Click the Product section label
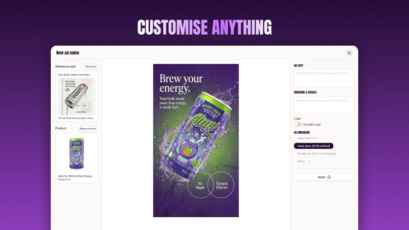Image resolution: width=409 pixels, height=230 pixels. click(61, 128)
